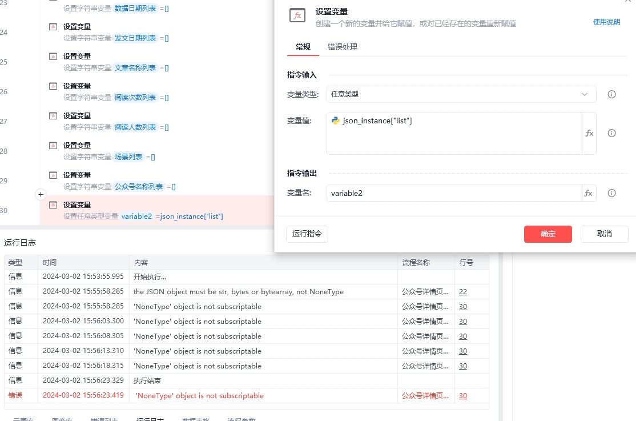Open info tooltip for variable value
636x421 pixels.
pyautogui.click(x=611, y=133)
